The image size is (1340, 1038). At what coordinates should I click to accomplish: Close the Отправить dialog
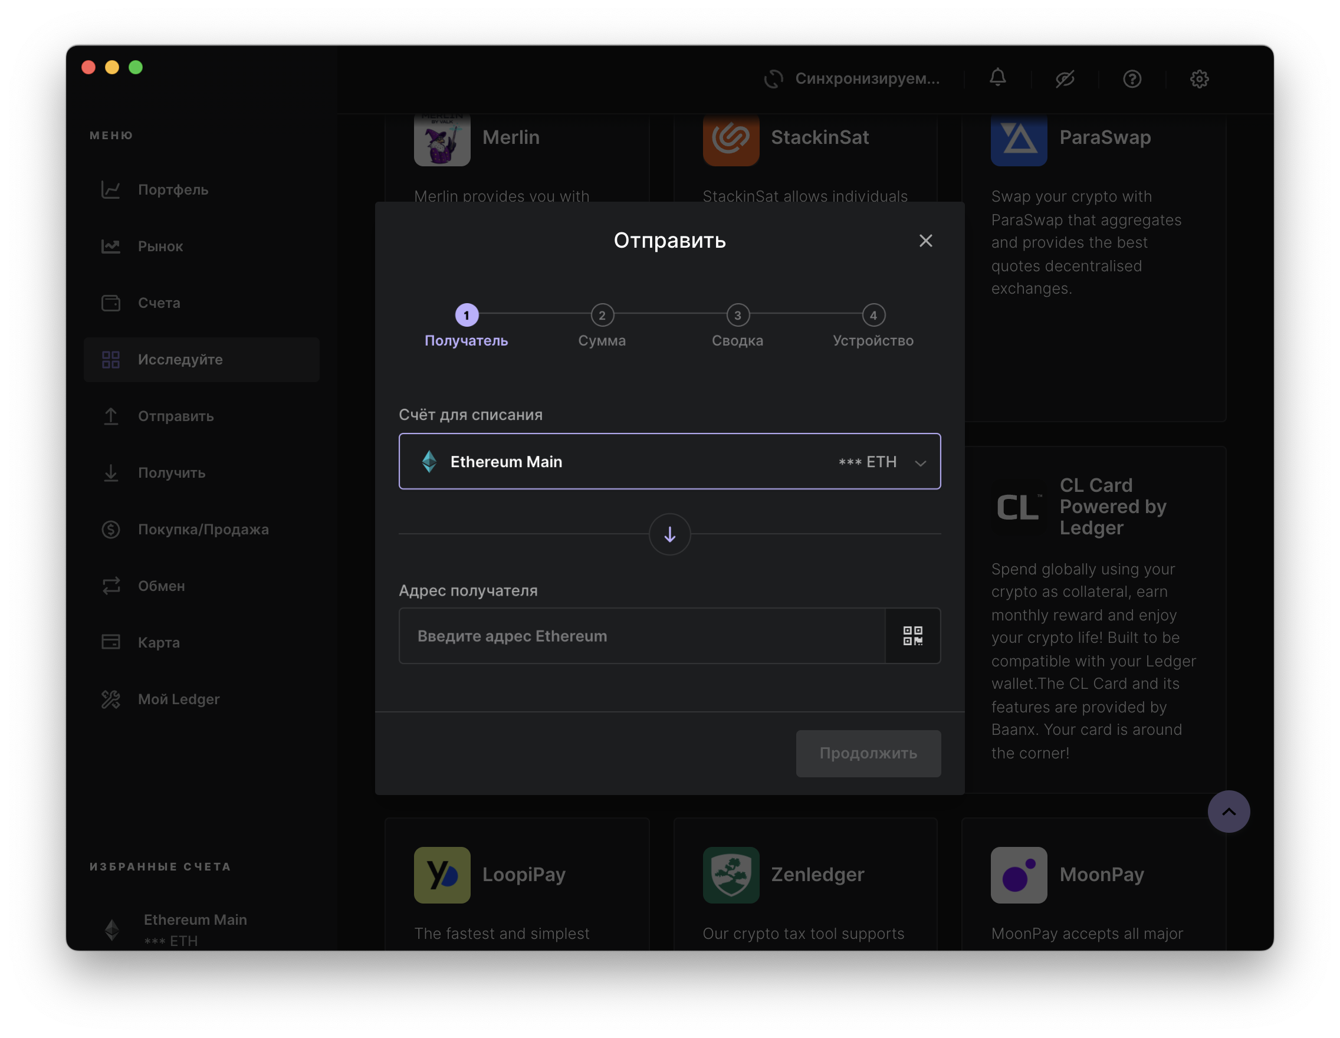pos(925,241)
